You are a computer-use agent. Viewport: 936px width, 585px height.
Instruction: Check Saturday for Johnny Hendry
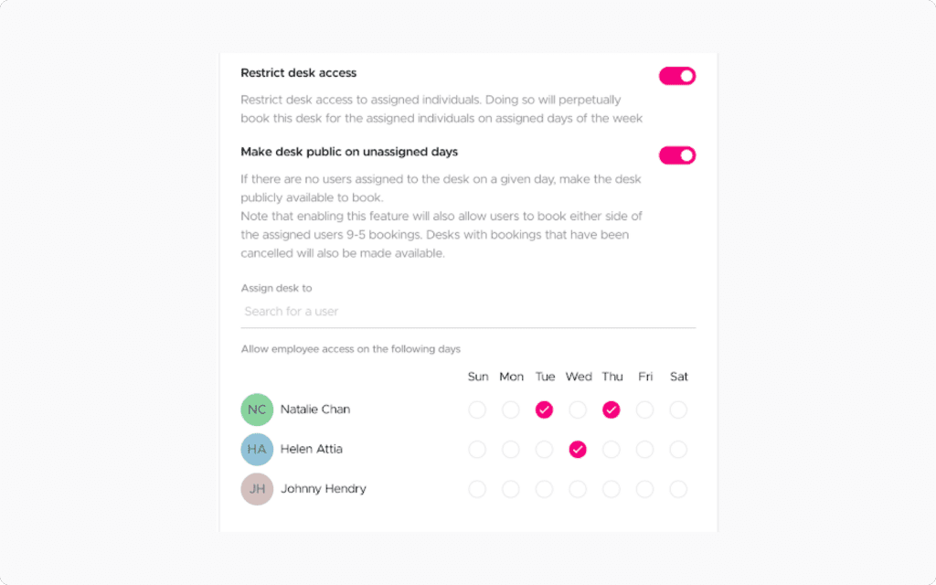[x=678, y=490]
